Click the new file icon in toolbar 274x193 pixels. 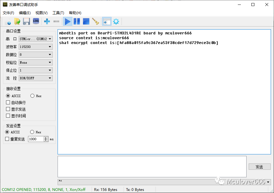coord(8,21)
